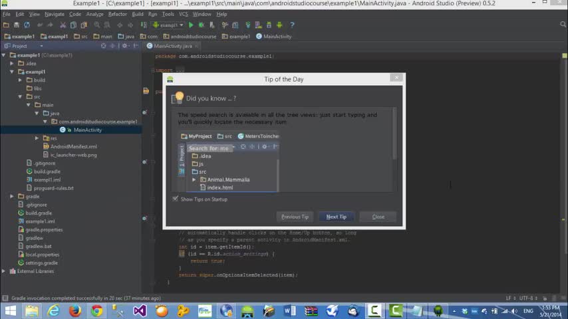The width and height of the screenshot is (568, 319).
Task: Click the Debug bug icon in toolbar
Action: 202,25
